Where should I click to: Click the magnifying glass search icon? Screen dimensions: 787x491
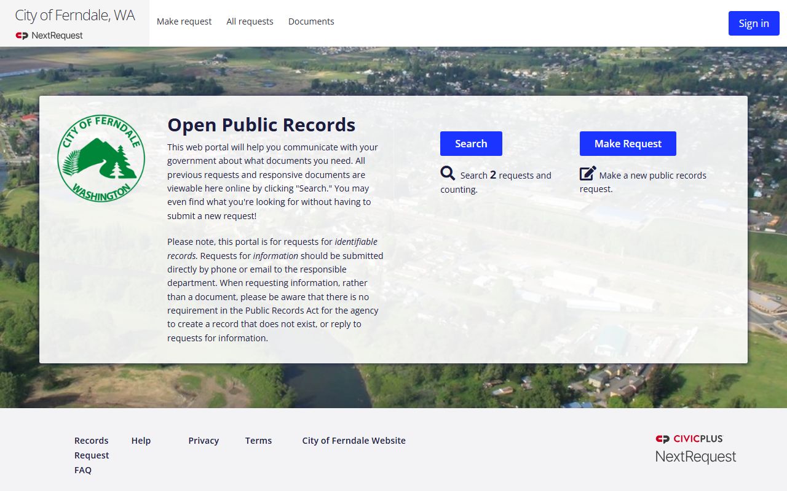[x=448, y=174]
